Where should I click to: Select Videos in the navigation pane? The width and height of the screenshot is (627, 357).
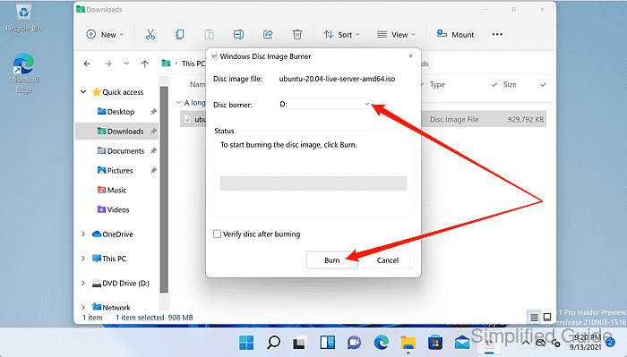(113, 209)
